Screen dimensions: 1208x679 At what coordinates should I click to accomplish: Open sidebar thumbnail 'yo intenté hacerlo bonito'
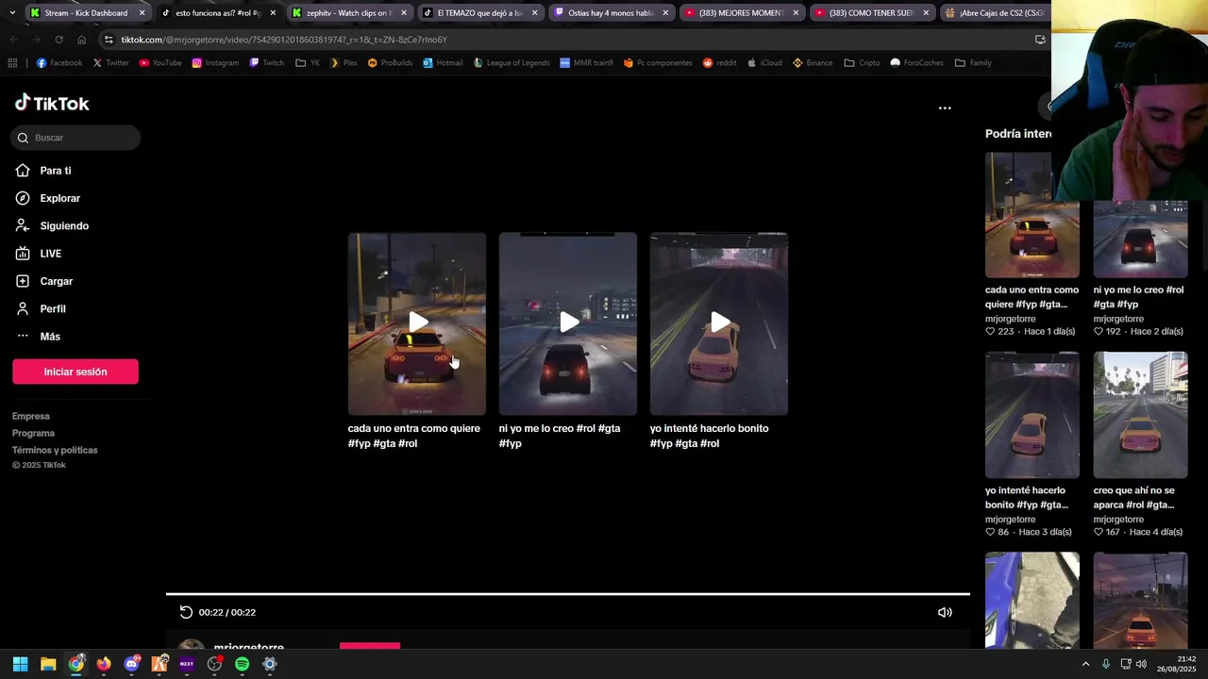[x=1032, y=415]
